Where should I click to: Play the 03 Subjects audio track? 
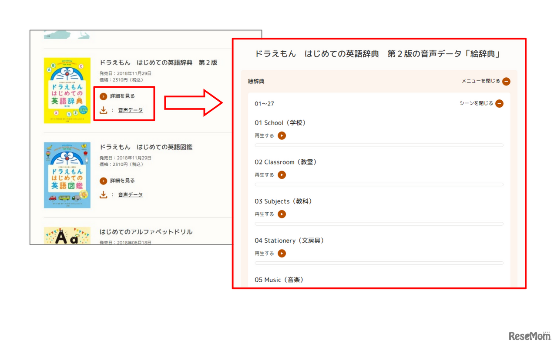point(282,214)
